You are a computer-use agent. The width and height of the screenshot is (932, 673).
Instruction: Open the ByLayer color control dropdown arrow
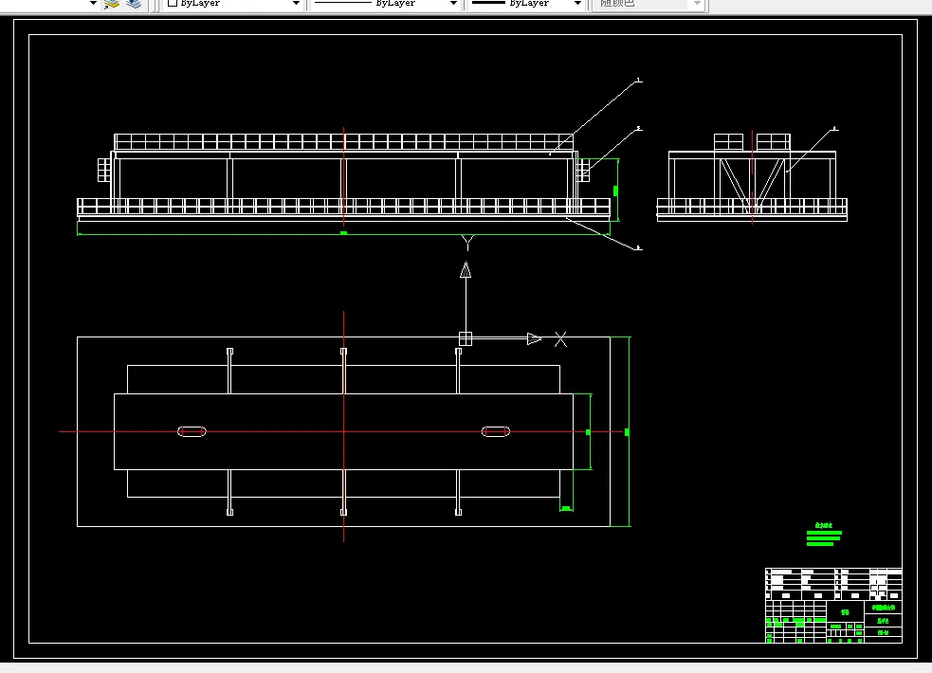click(x=296, y=4)
